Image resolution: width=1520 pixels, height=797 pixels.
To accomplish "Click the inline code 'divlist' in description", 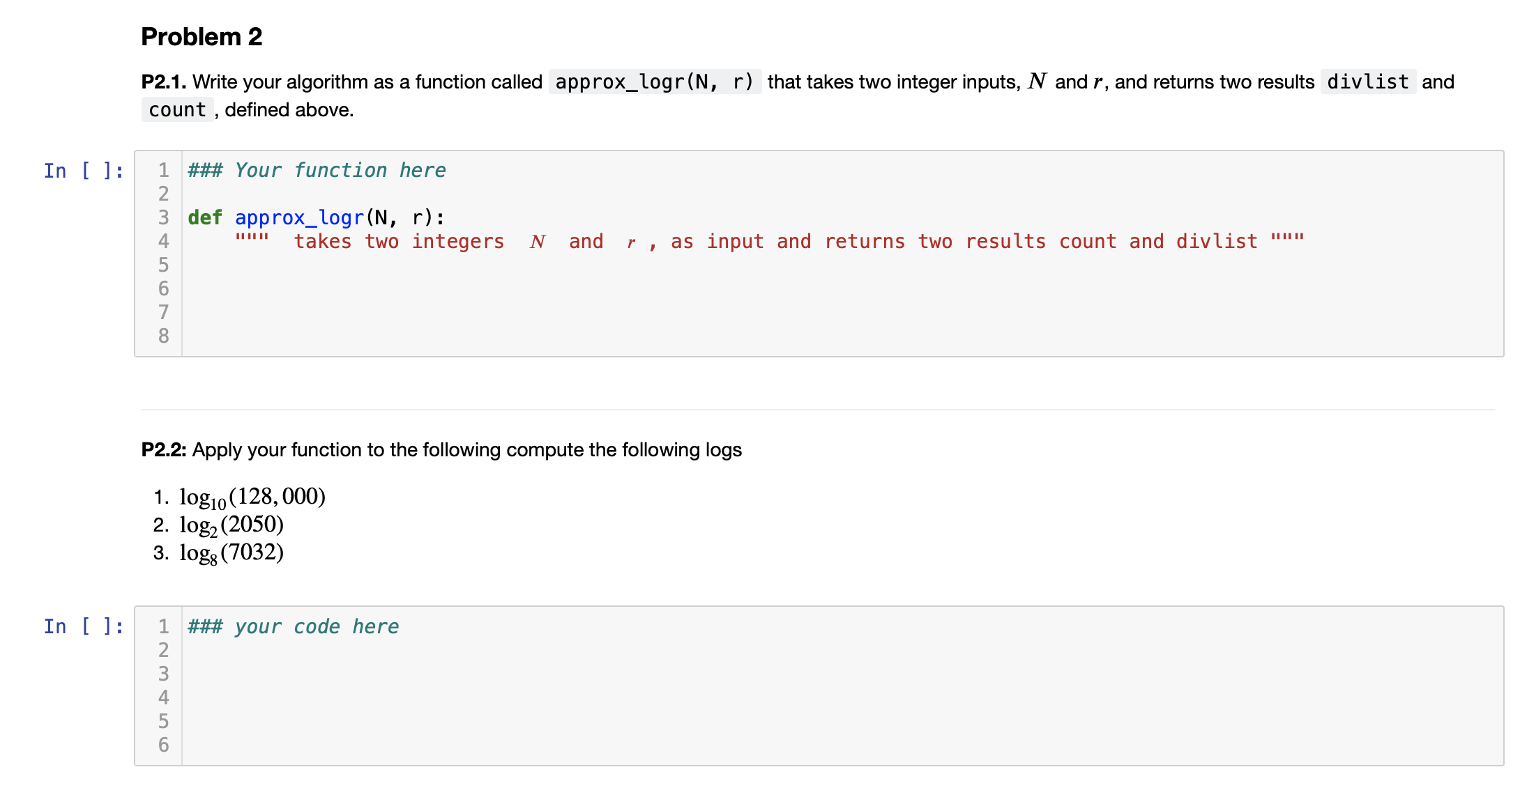I will coord(1367,82).
